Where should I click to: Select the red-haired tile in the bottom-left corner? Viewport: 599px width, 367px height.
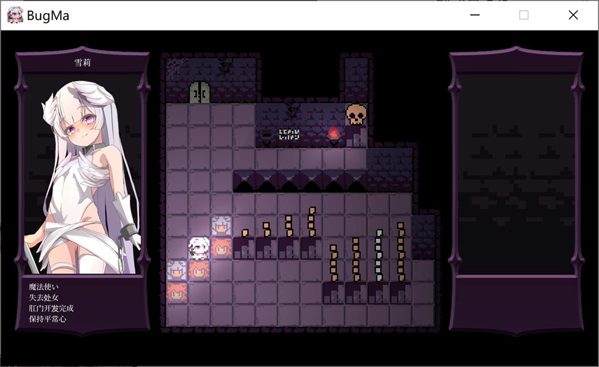click(x=177, y=292)
